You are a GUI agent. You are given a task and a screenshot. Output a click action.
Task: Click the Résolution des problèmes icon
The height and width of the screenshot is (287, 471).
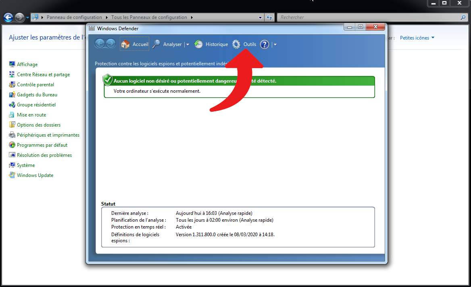point(12,155)
